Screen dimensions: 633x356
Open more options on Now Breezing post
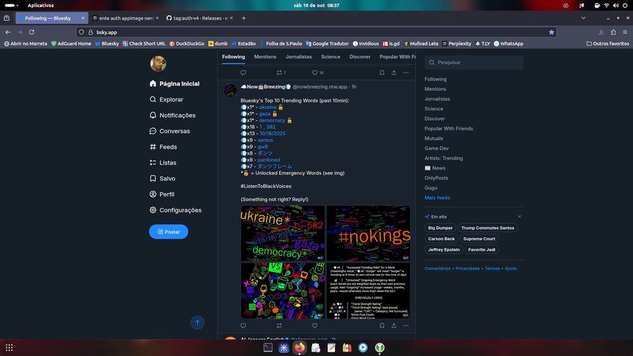406,326
